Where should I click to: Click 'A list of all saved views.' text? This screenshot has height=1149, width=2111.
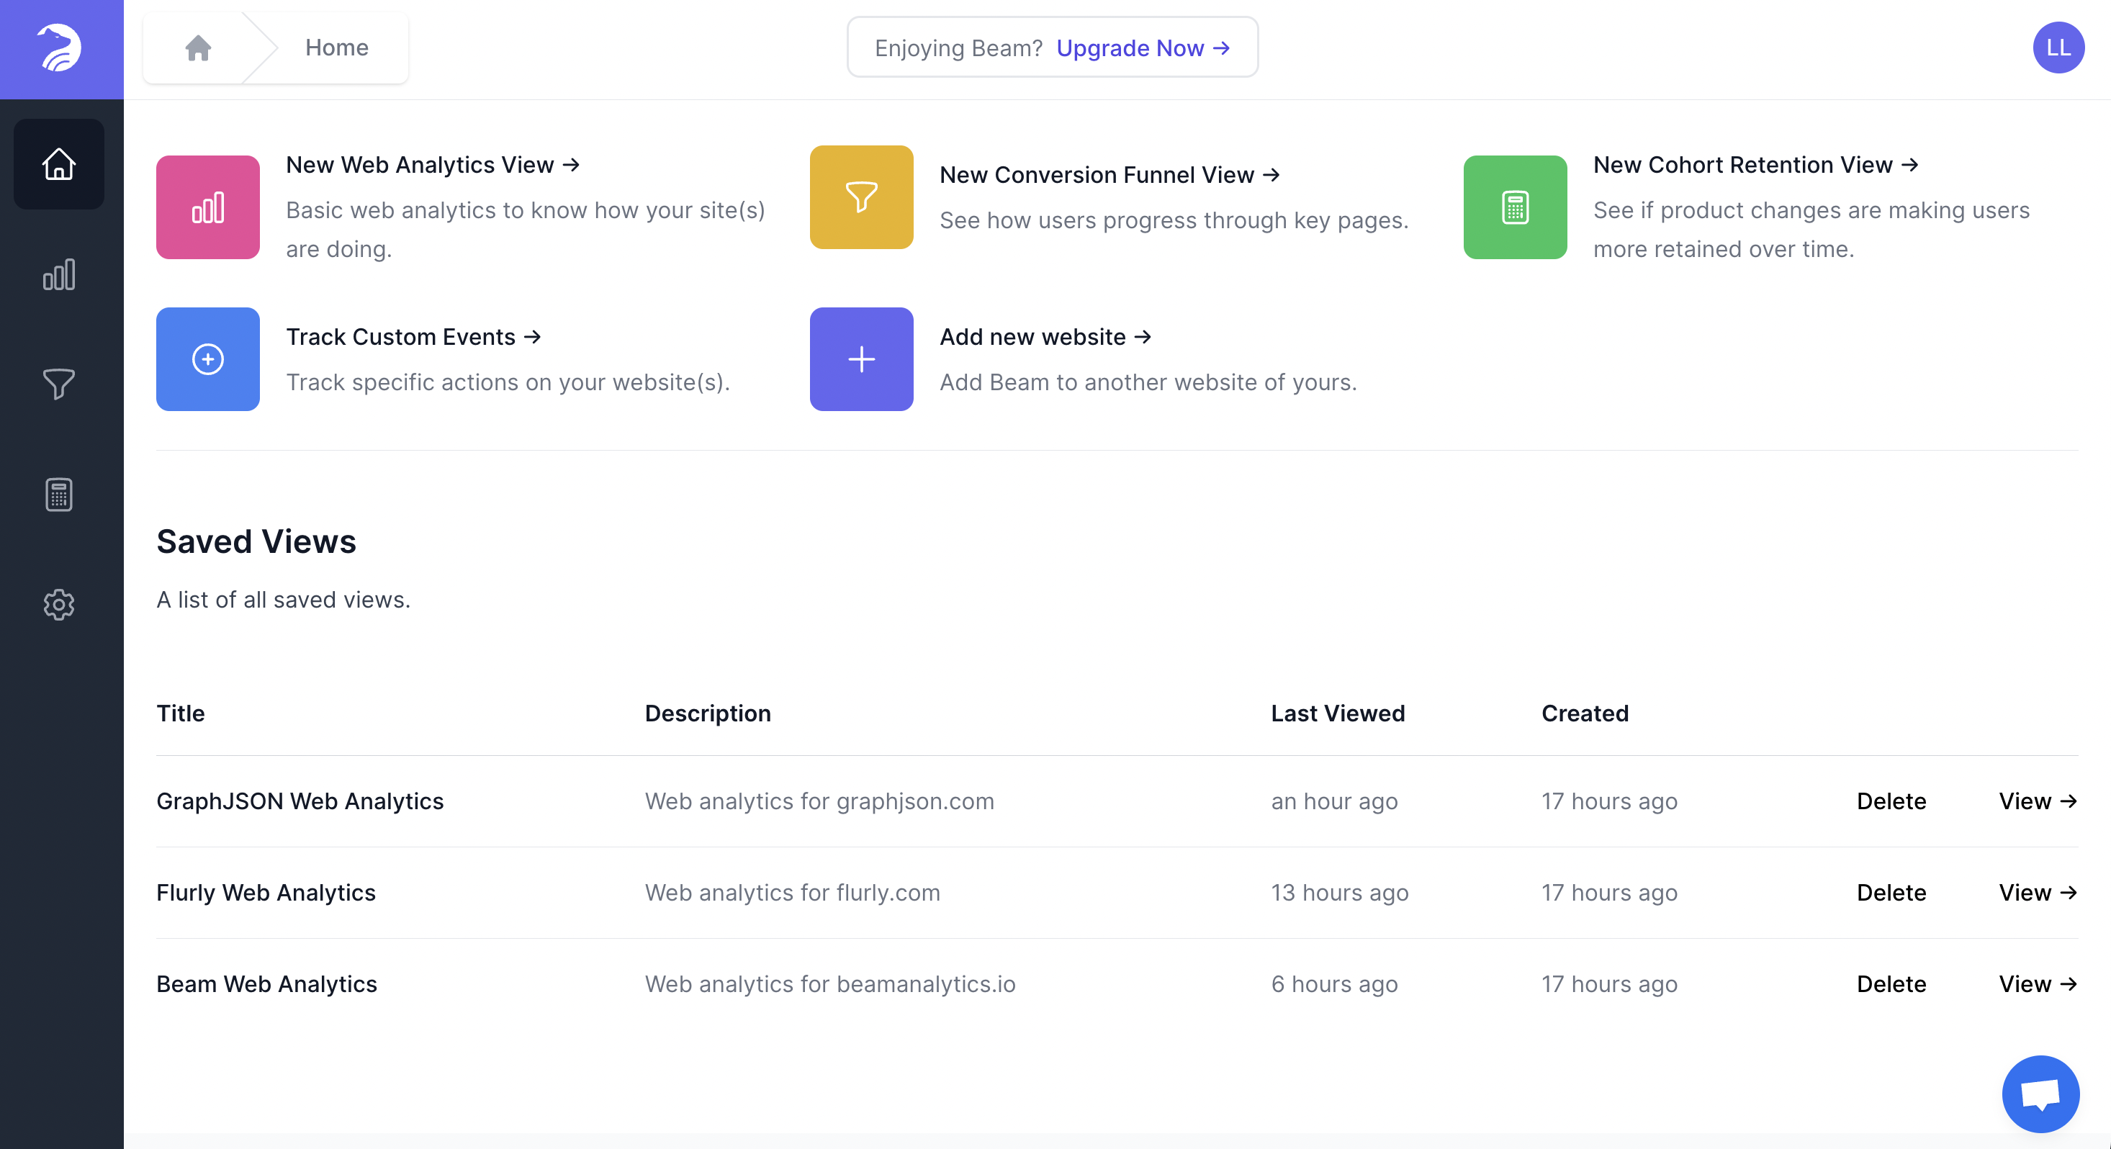tap(284, 600)
